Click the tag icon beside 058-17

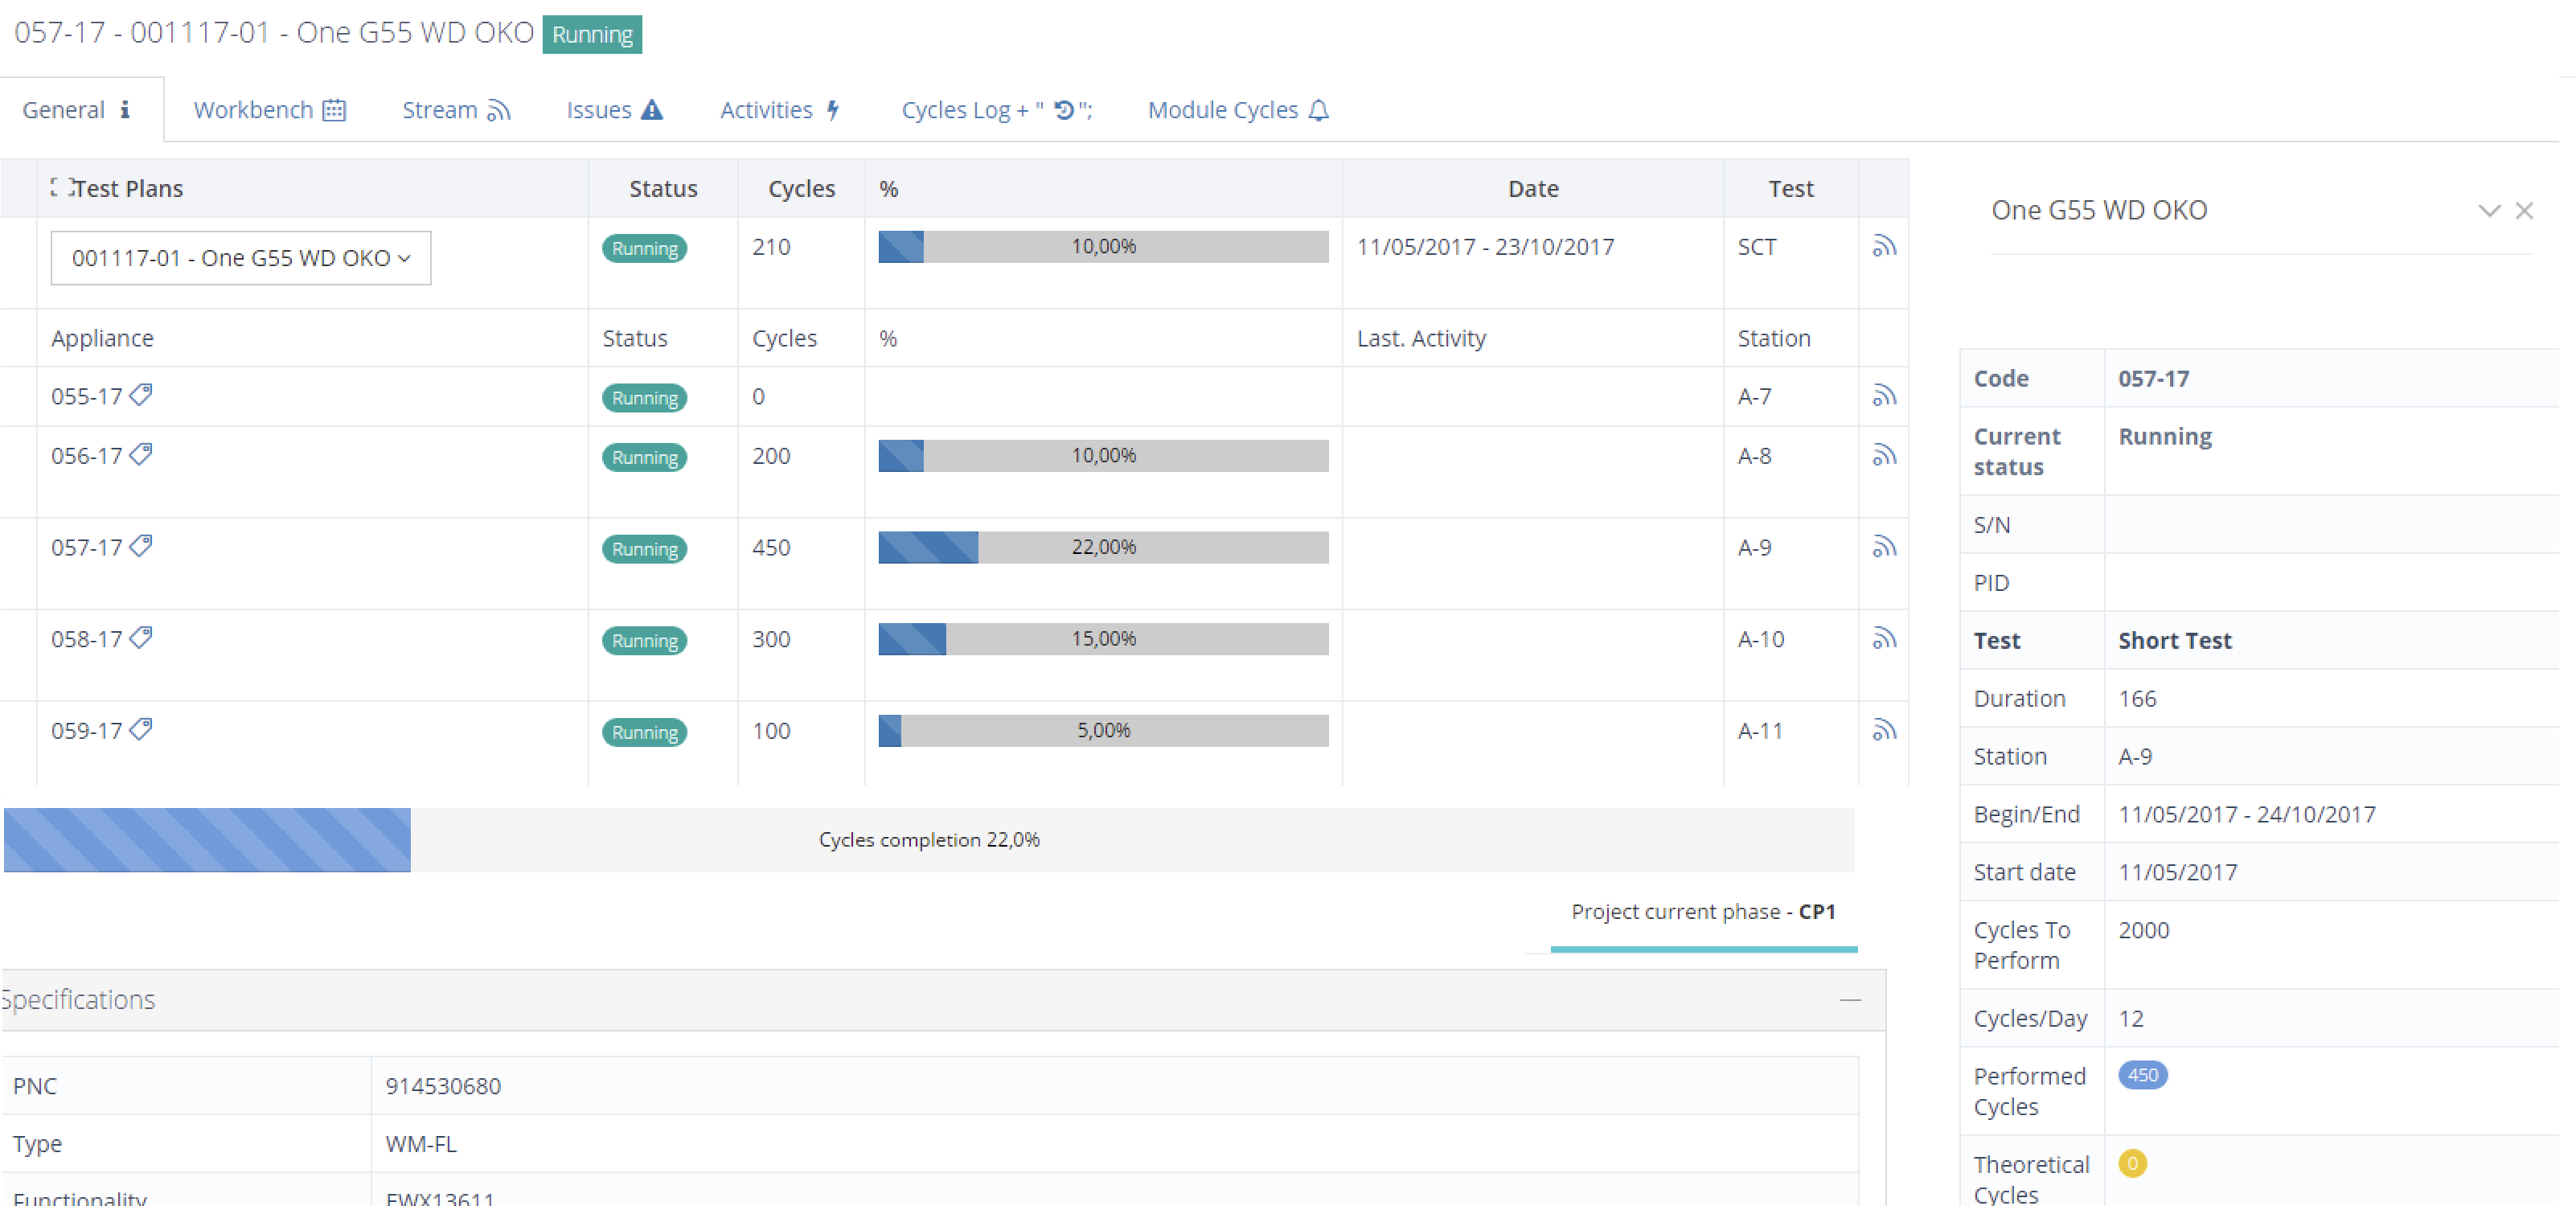[141, 638]
